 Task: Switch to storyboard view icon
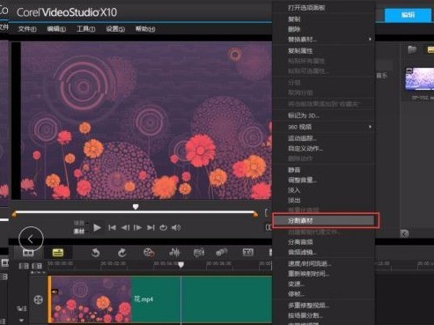[28, 253]
